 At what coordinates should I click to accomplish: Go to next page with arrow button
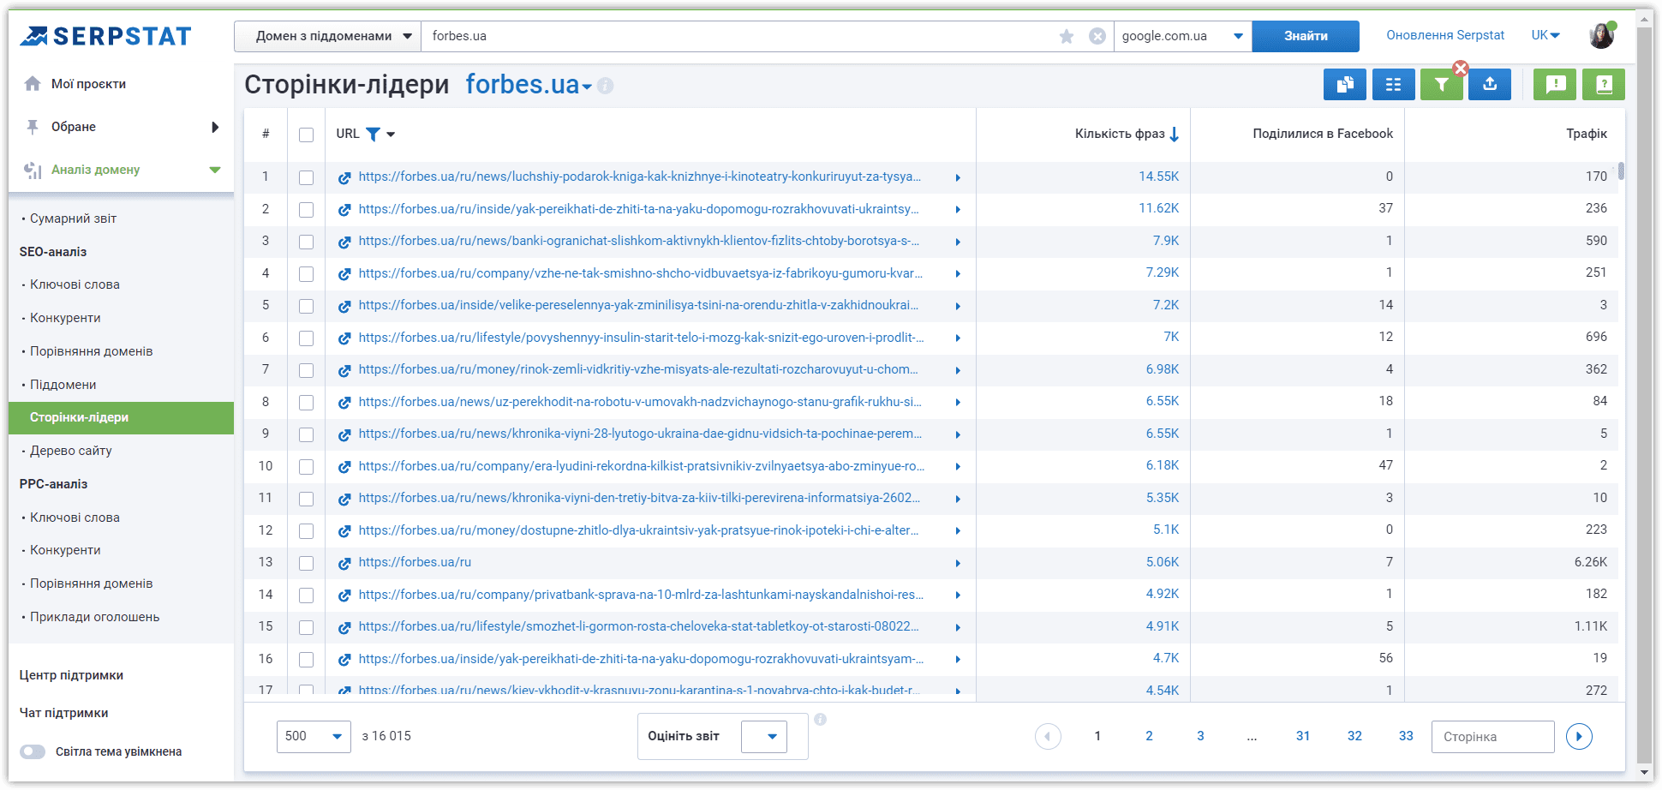tap(1579, 736)
